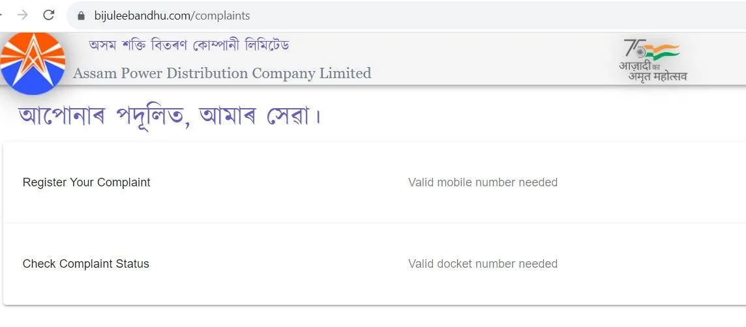This screenshot has height=327, width=746.
Task: Open Check Complaint Status
Action: [86, 264]
